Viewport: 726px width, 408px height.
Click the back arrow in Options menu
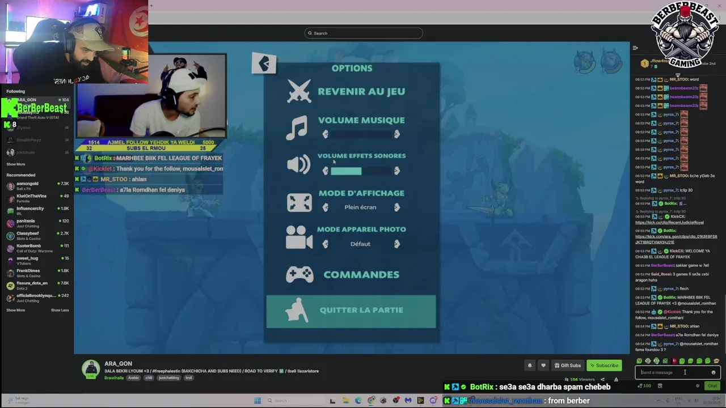[264, 63]
